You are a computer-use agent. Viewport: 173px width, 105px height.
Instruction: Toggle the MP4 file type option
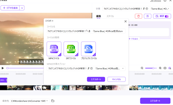[x=54, y=49]
